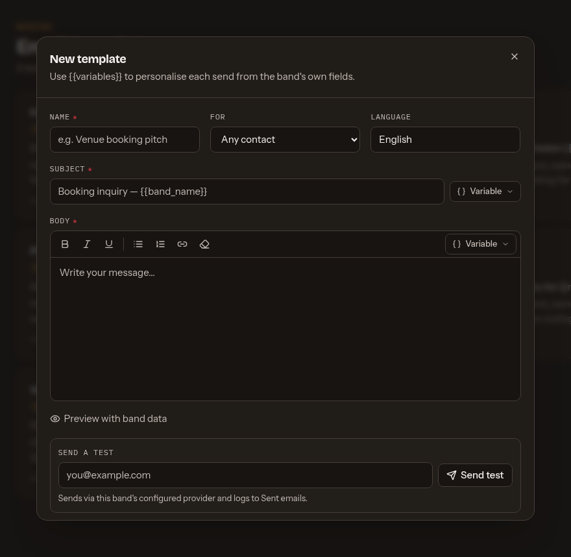Click the NAME field label
This screenshot has height=557, width=571.
[60, 117]
